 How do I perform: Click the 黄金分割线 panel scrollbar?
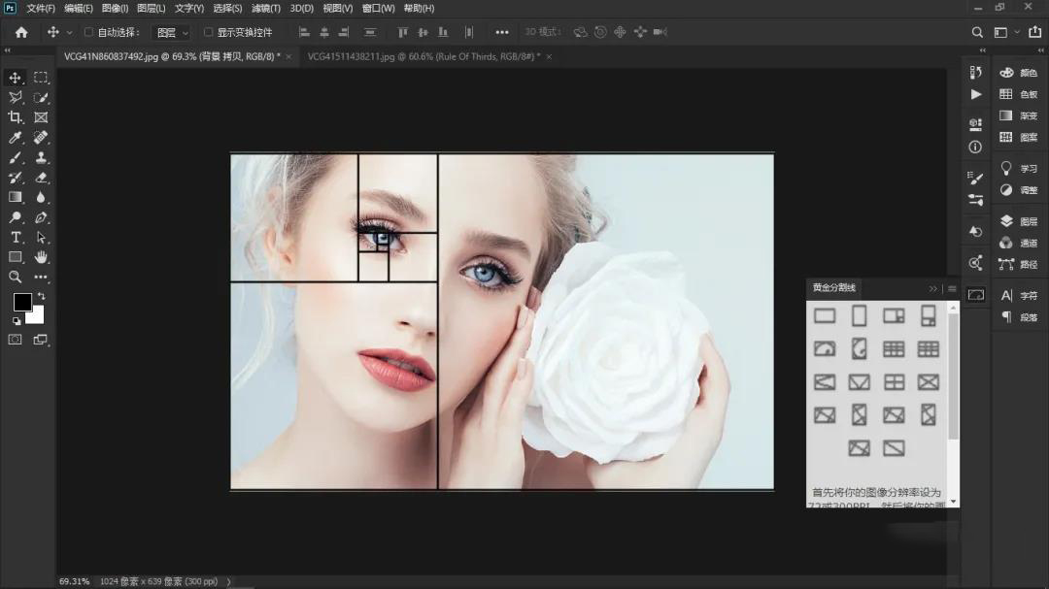[954, 376]
